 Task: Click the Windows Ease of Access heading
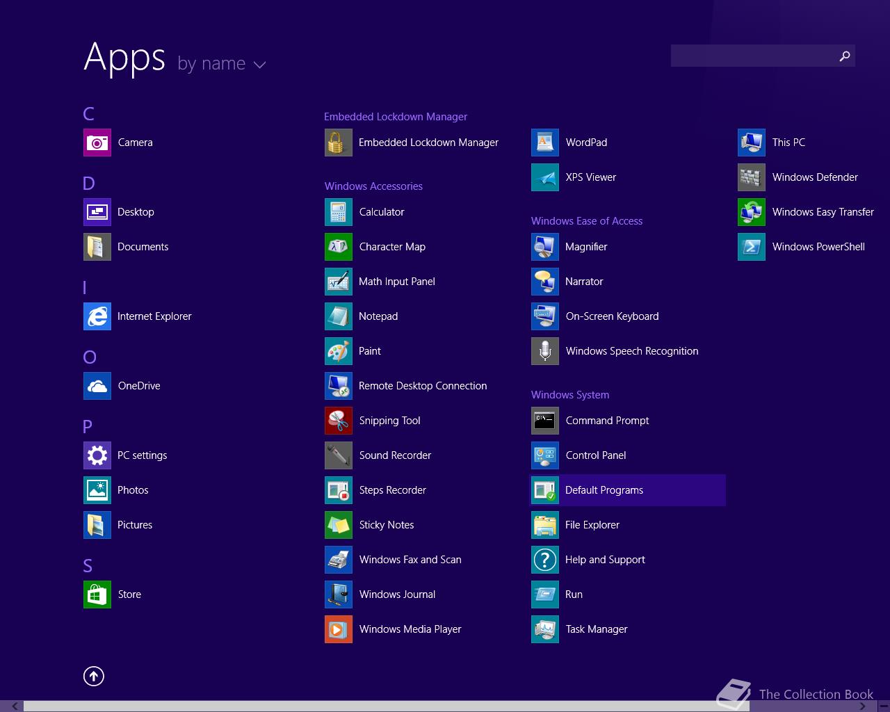(587, 221)
